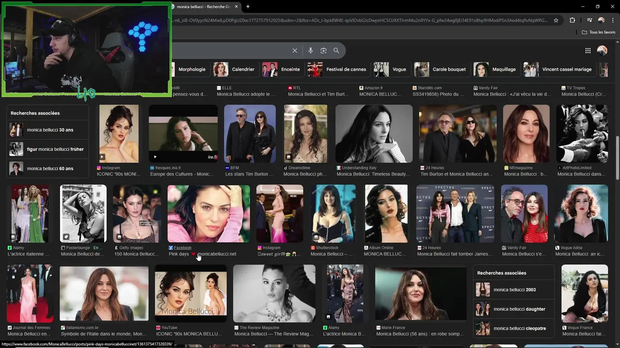Open the Album Online image thumbnail
The height and width of the screenshot is (348, 620).
point(386,213)
